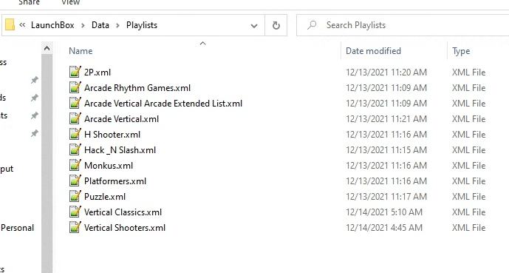Select the Vertical Shooters.xml file icon
The image size is (509, 273).
tap(75, 228)
